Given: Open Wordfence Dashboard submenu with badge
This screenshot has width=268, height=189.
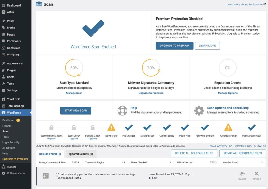Looking at the screenshot, I should (x=11, y=120).
